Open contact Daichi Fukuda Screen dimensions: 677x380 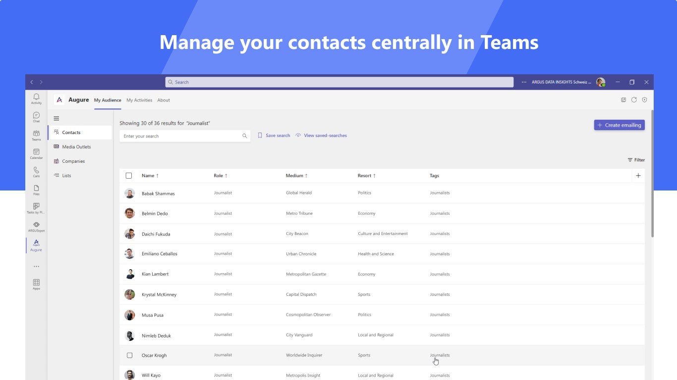[x=156, y=234]
